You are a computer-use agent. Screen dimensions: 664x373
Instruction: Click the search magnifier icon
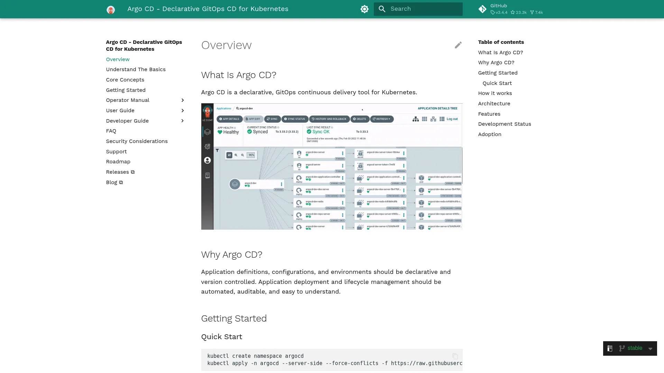[382, 9]
